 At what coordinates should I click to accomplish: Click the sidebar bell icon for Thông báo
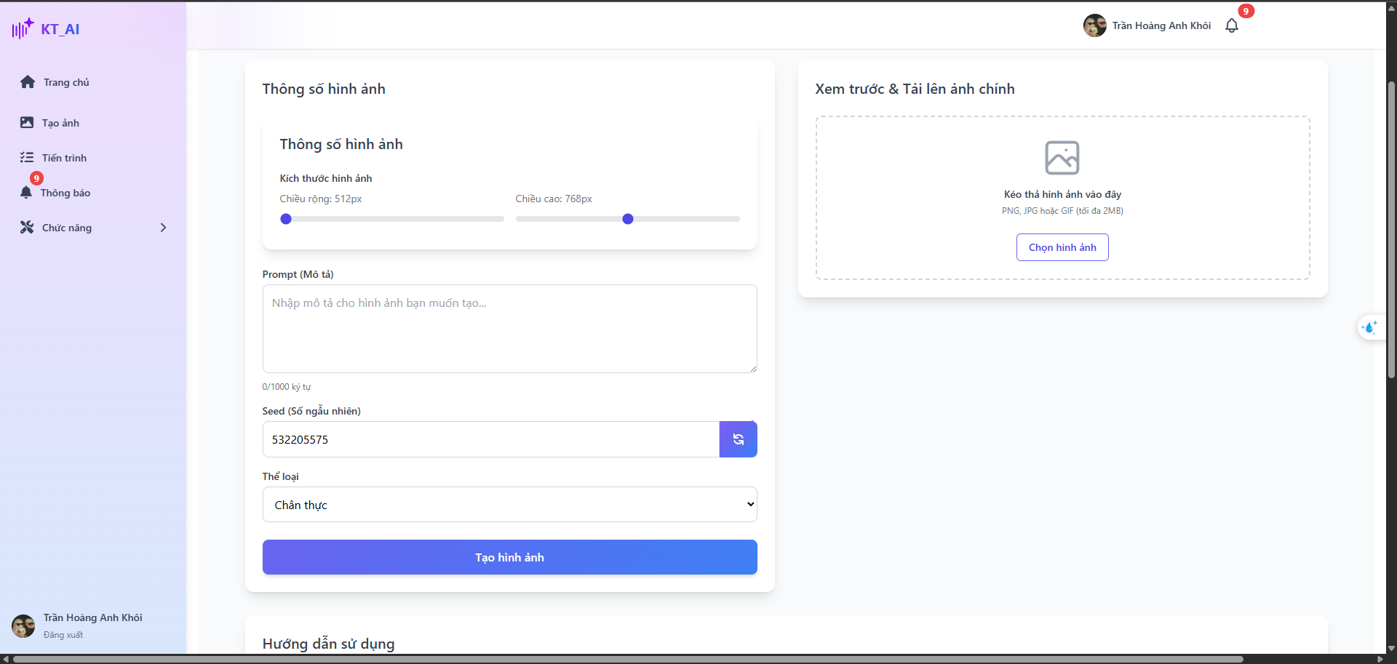click(26, 193)
